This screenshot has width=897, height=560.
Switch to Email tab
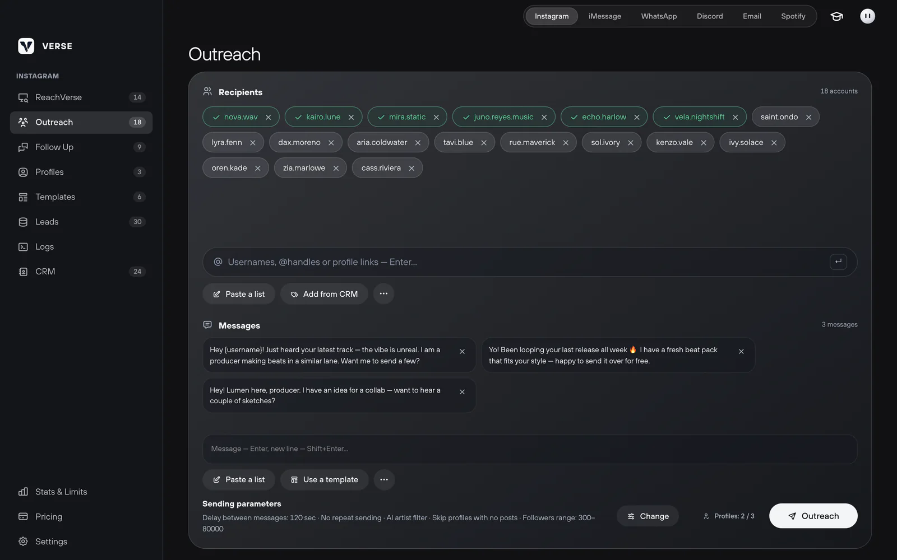[x=752, y=16]
